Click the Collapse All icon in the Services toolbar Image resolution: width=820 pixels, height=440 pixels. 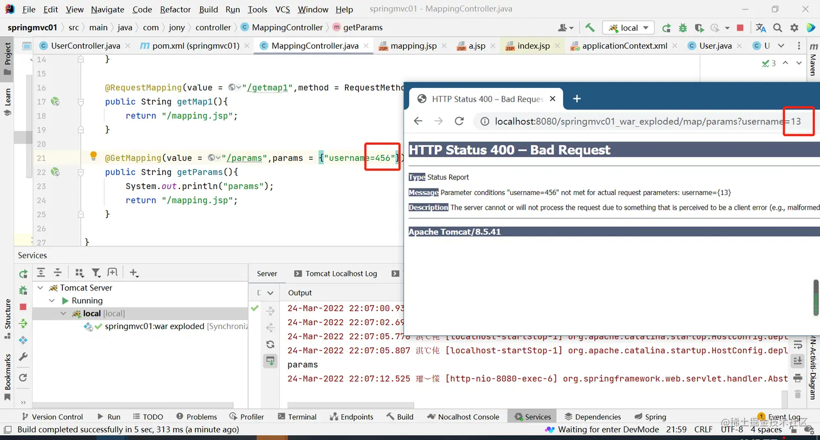click(57, 273)
